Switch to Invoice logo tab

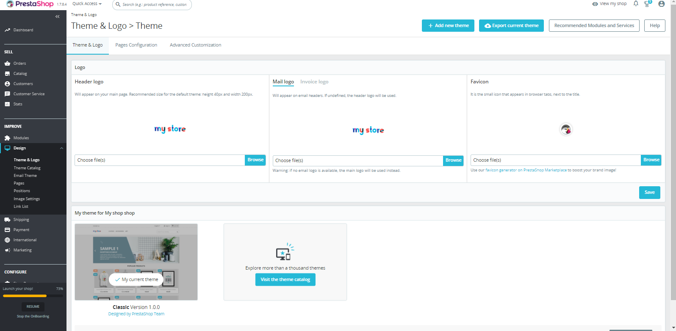314,82
